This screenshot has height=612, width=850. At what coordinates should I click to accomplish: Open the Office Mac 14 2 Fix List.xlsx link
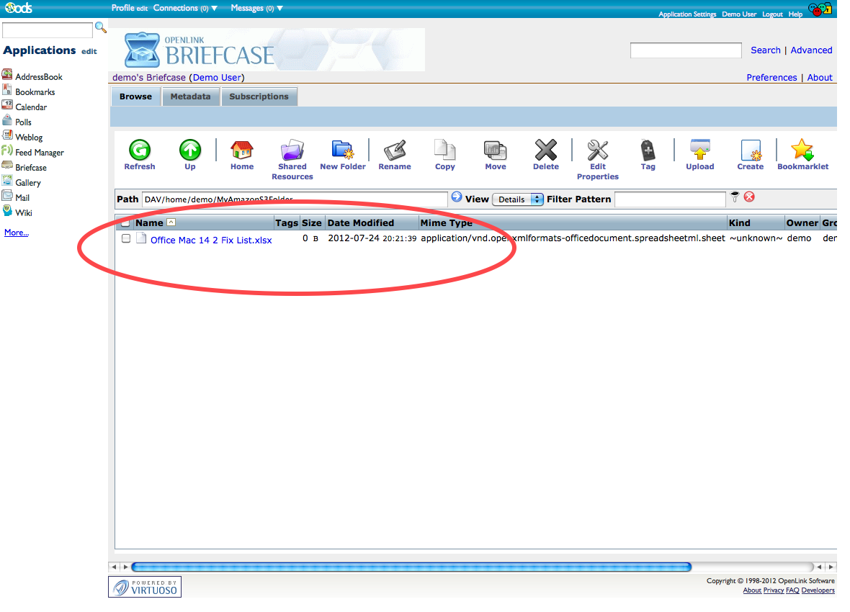[211, 240]
